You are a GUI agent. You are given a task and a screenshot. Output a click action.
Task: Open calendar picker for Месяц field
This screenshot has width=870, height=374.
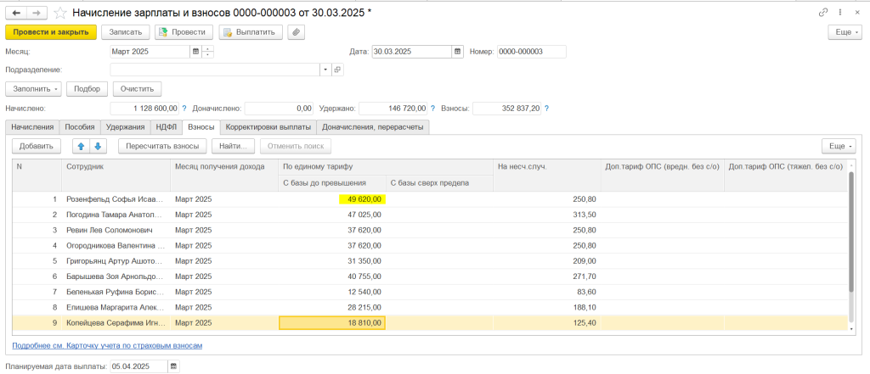(196, 52)
